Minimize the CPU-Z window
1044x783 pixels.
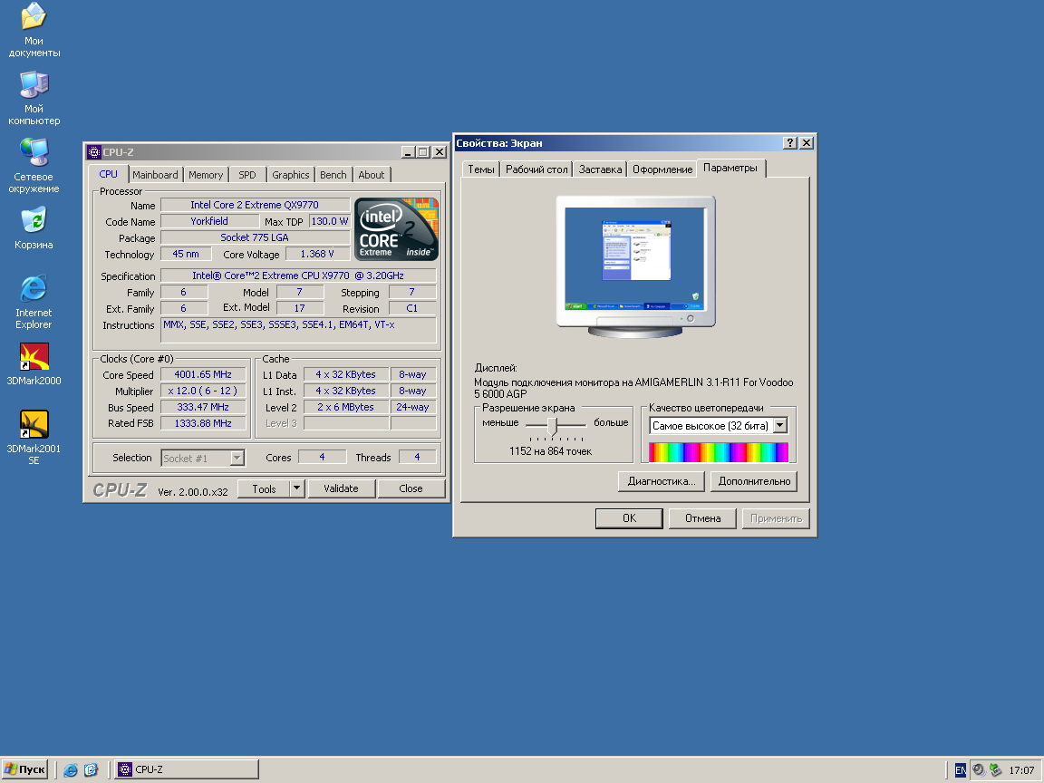click(408, 152)
